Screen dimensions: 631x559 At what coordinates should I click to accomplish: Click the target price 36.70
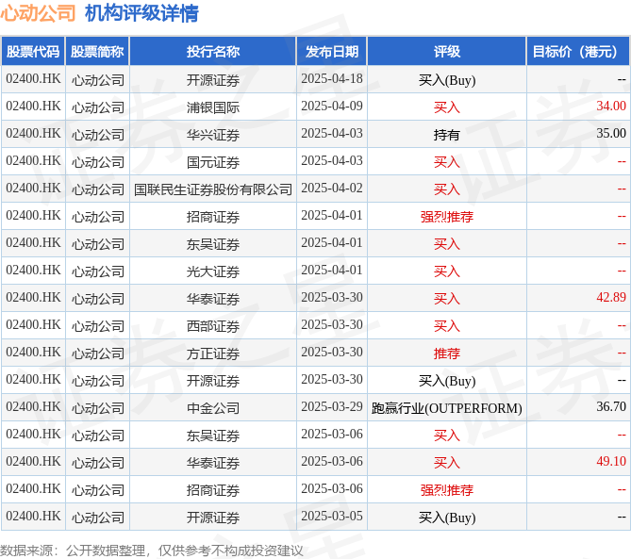pyautogui.click(x=611, y=406)
